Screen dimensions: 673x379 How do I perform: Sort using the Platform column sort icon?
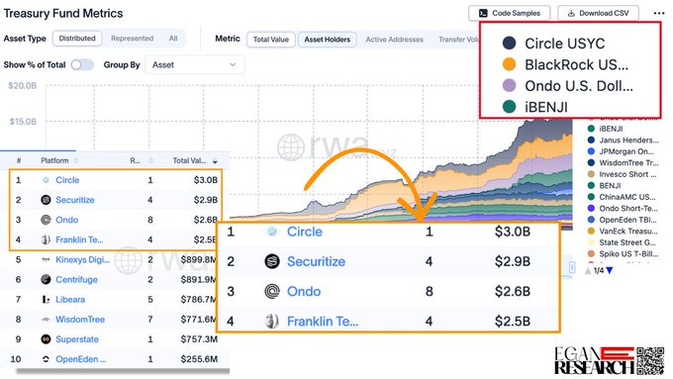[76, 160]
